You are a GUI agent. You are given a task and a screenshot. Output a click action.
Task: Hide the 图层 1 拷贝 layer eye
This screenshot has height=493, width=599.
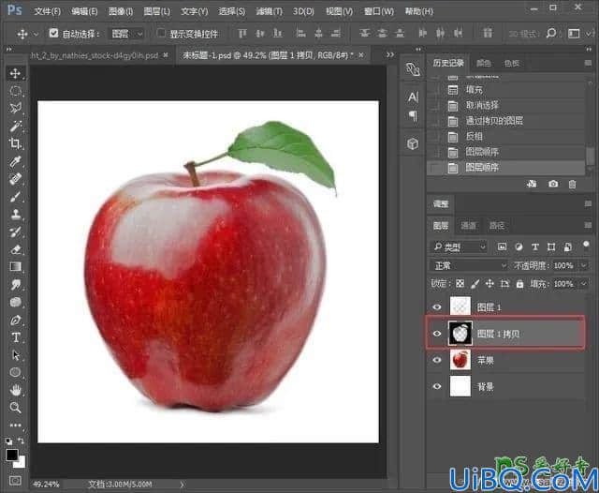[x=437, y=334]
